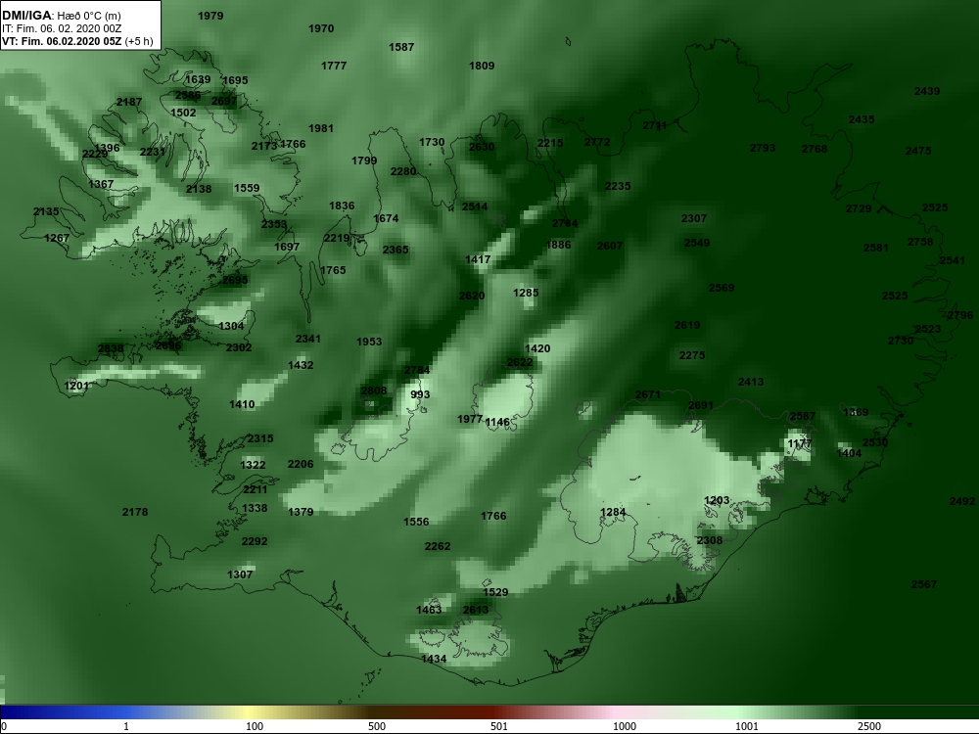Screen dimensions: 979x734
Task: Select the 2262 map value
Action: (437, 546)
